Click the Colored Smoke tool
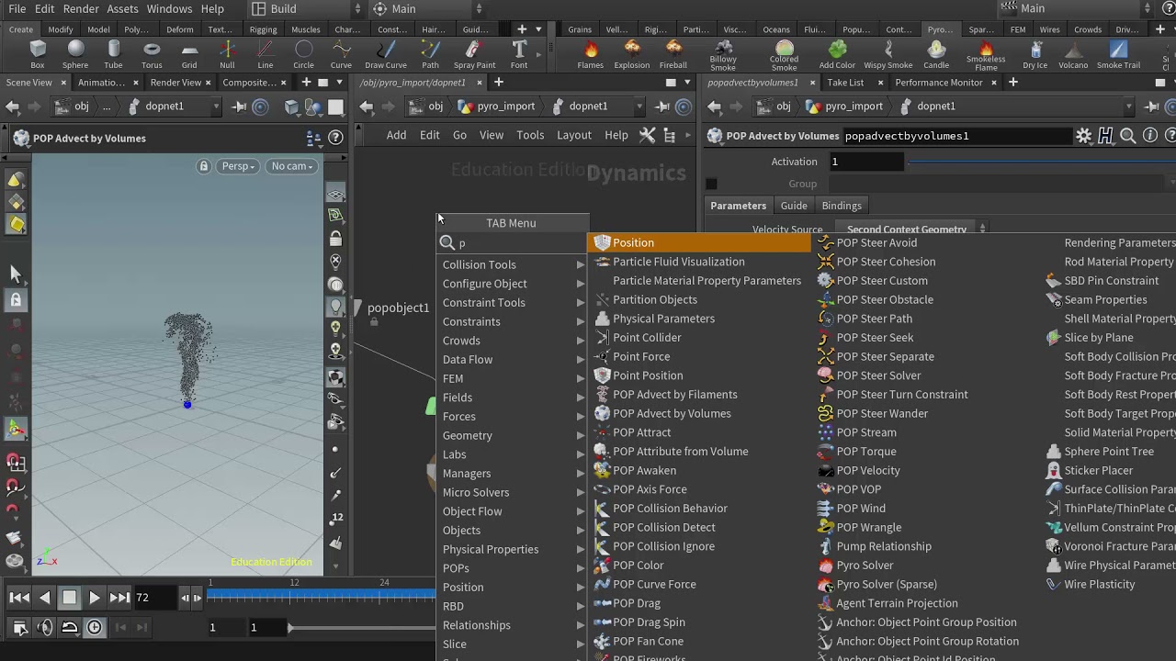This screenshot has height=661, width=1176. [784, 55]
